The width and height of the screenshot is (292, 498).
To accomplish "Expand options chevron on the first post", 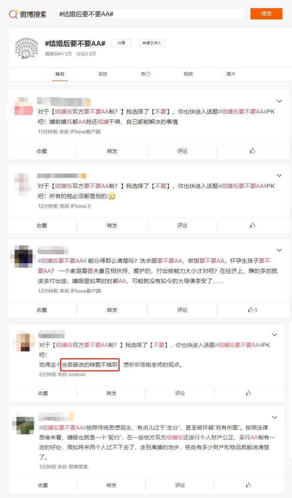I will [x=279, y=101].
